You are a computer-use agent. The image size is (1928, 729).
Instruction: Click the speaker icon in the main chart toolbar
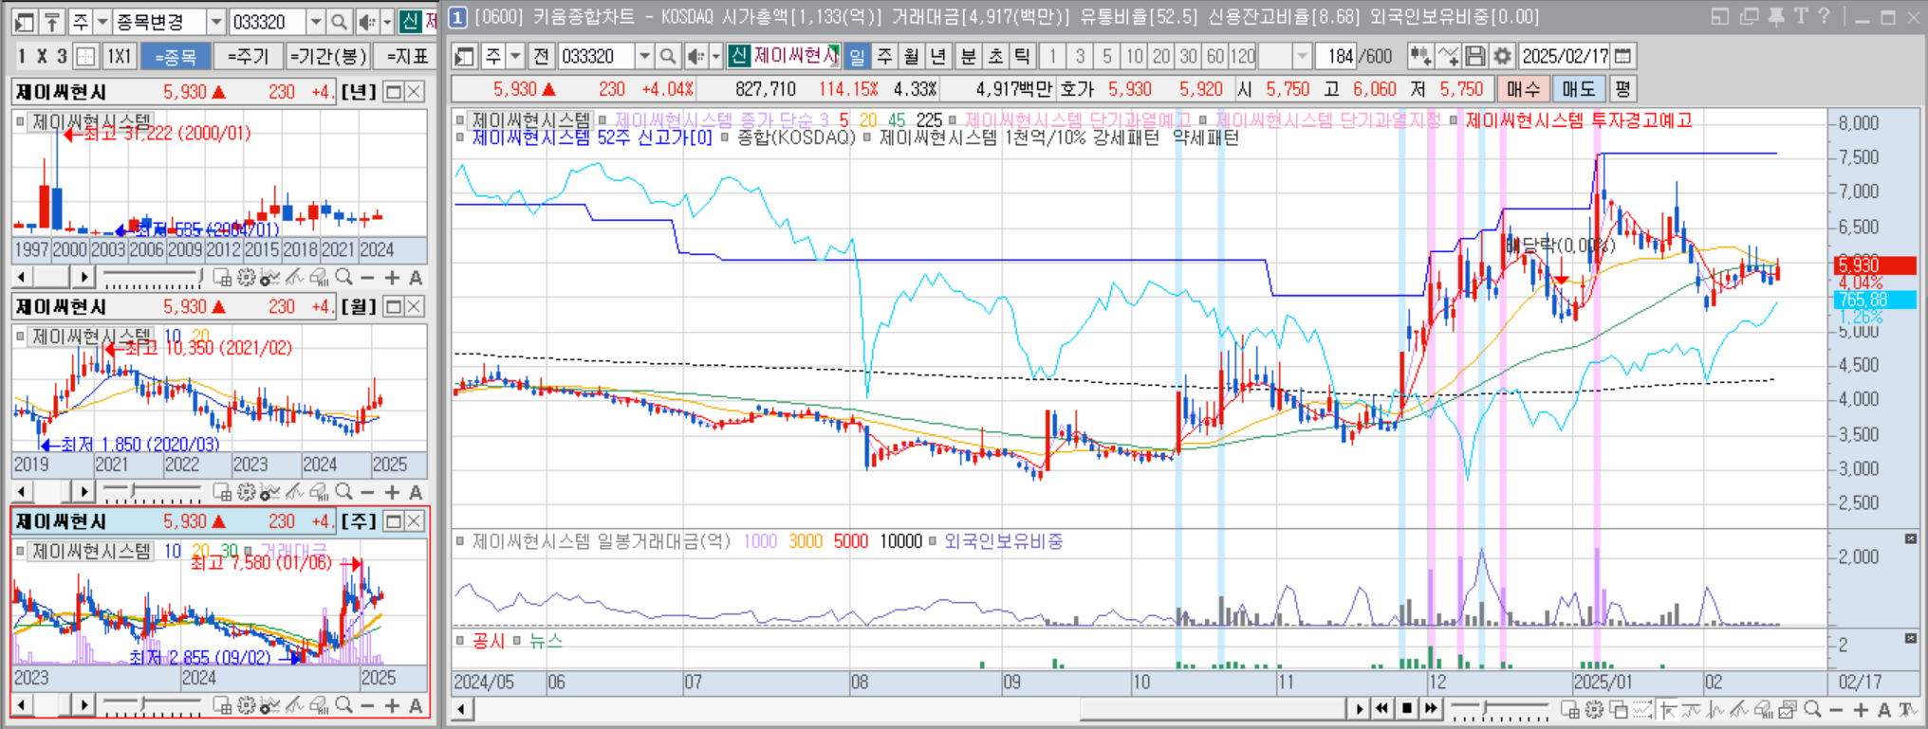[695, 56]
